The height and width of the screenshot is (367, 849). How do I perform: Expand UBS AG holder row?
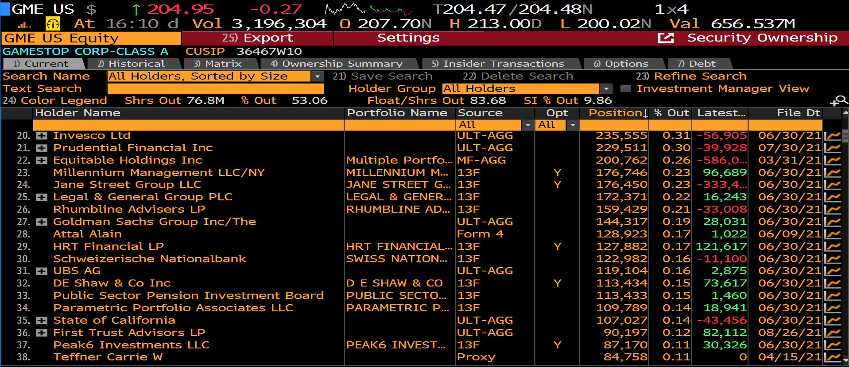(x=42, y=271)
